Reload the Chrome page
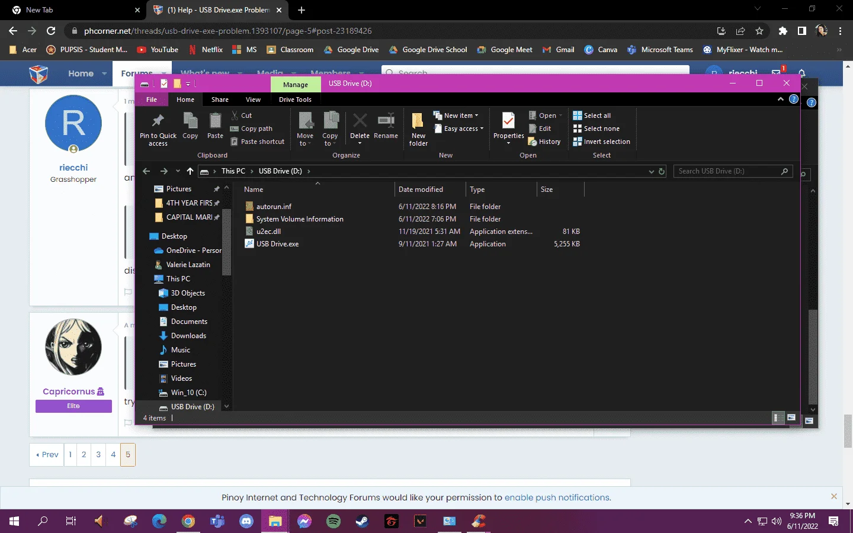The height and width of the screenshot is (533, 853). click(51, 31)
